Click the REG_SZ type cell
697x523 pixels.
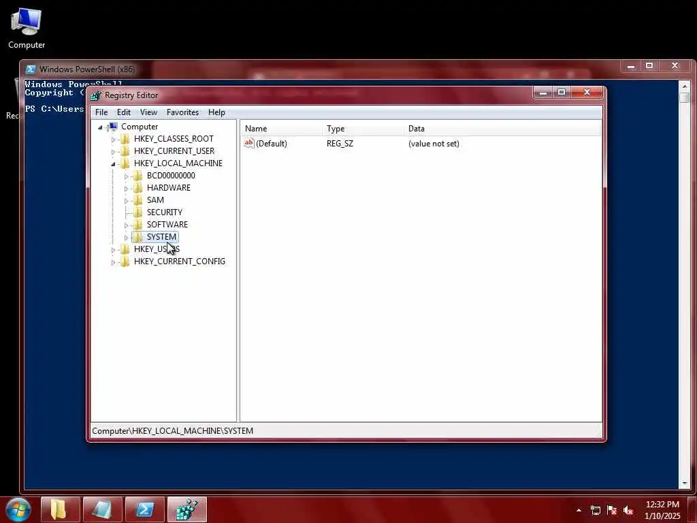point(340,144)
